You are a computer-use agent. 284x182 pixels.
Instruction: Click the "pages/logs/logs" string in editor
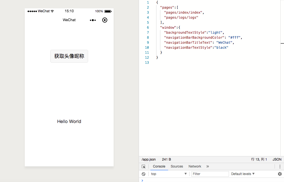point(181,18)
